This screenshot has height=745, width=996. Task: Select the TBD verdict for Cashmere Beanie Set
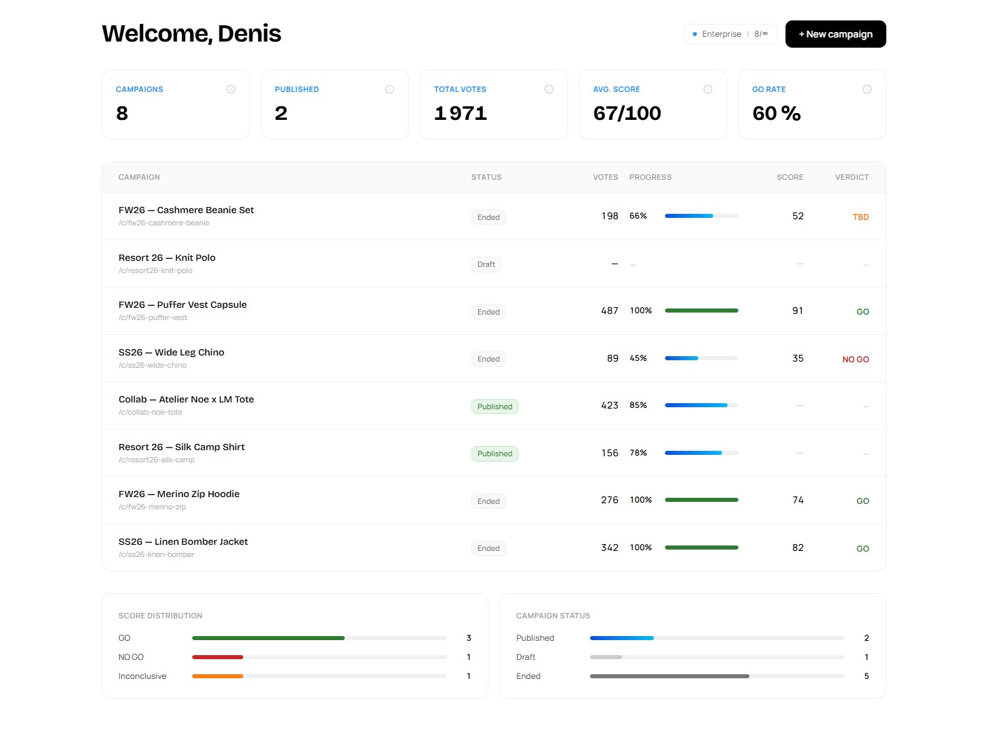(860, 217)
